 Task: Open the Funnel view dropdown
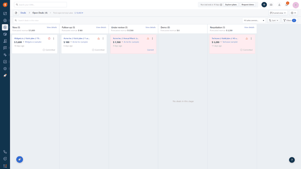coord(278,13)
